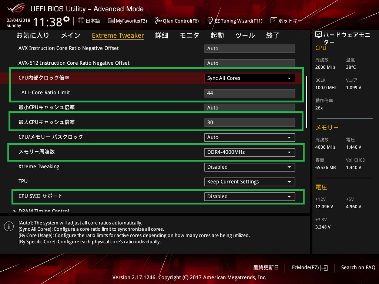Click the CPU内部クロック倍率 label
The image size is (379, 284).
[44, 78]
